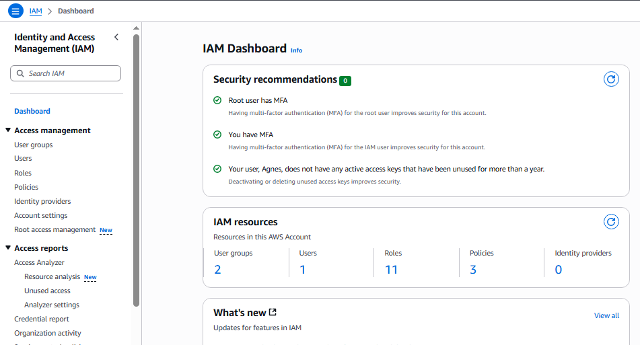Click Deactivating or deleting unused access keys text
Viewport: 640px width, 345px height.
pyautogui.click(x=314, y=182)
